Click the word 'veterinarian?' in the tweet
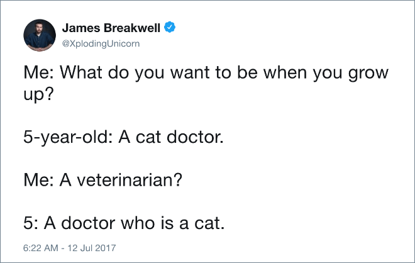Viewport: 415px width, 263px height. [130, 180]
